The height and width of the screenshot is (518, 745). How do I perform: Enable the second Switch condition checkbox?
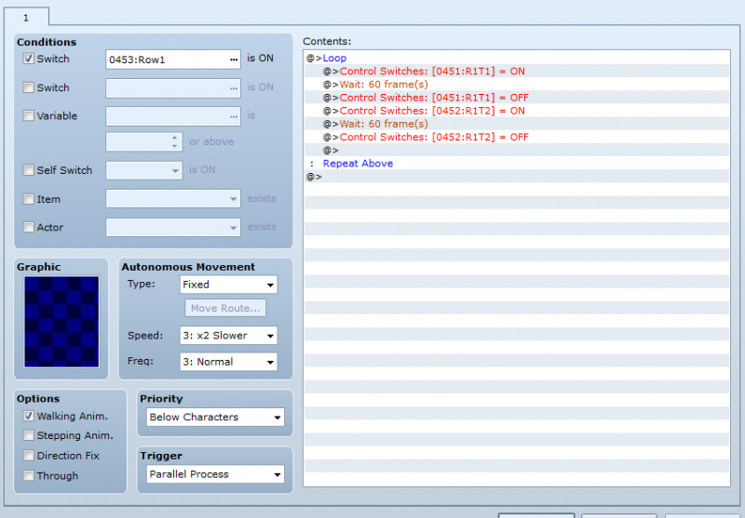pos(29,87)
